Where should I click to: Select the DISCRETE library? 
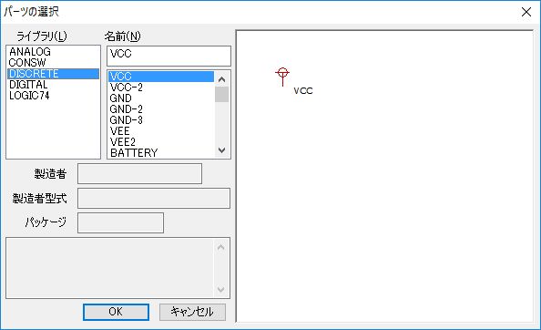pyautogui.click(x=53, y=74)
